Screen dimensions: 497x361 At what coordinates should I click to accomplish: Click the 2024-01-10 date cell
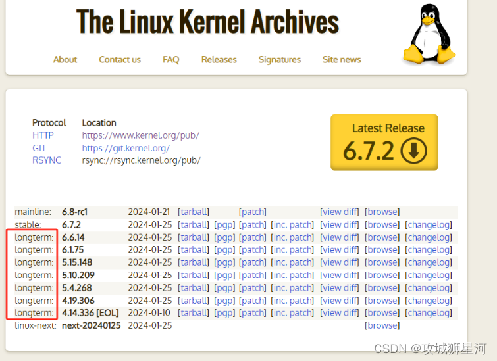(x=149, y=313)
